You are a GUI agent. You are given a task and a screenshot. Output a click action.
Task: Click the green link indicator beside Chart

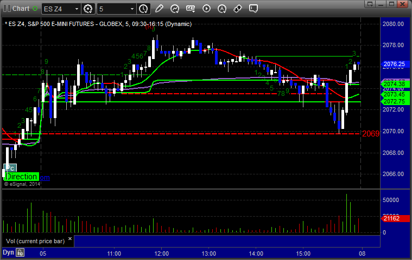click(35, 9)
